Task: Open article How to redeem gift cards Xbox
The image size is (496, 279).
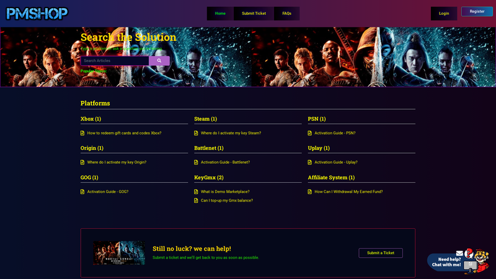Action: click(x=125, y=133)
